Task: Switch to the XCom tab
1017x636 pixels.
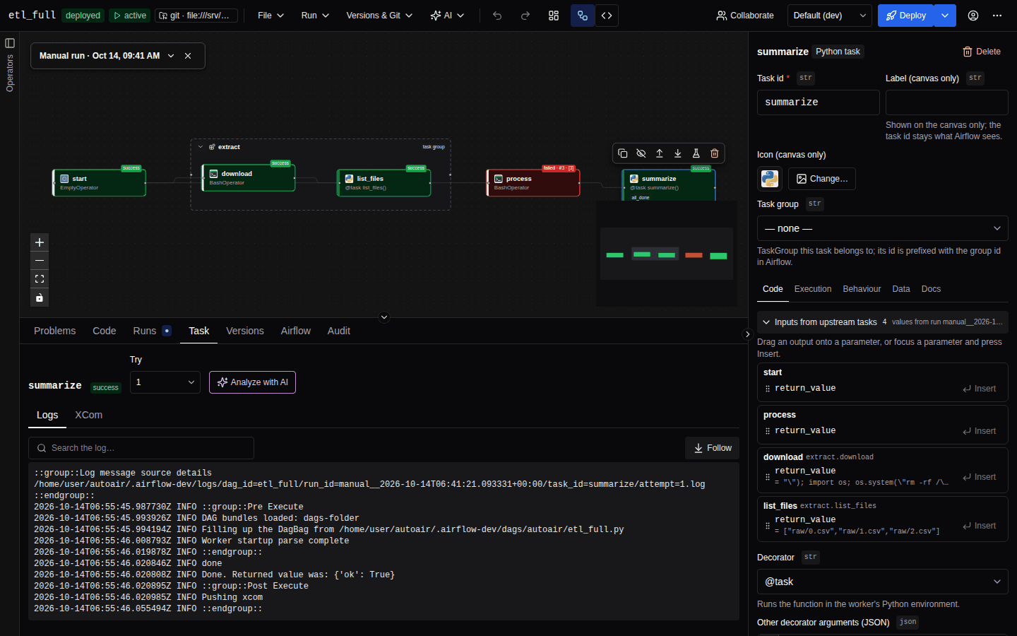Action: [x=89, y=415]
